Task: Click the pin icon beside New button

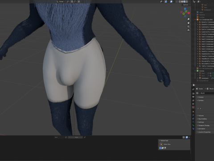Action: 85,137
